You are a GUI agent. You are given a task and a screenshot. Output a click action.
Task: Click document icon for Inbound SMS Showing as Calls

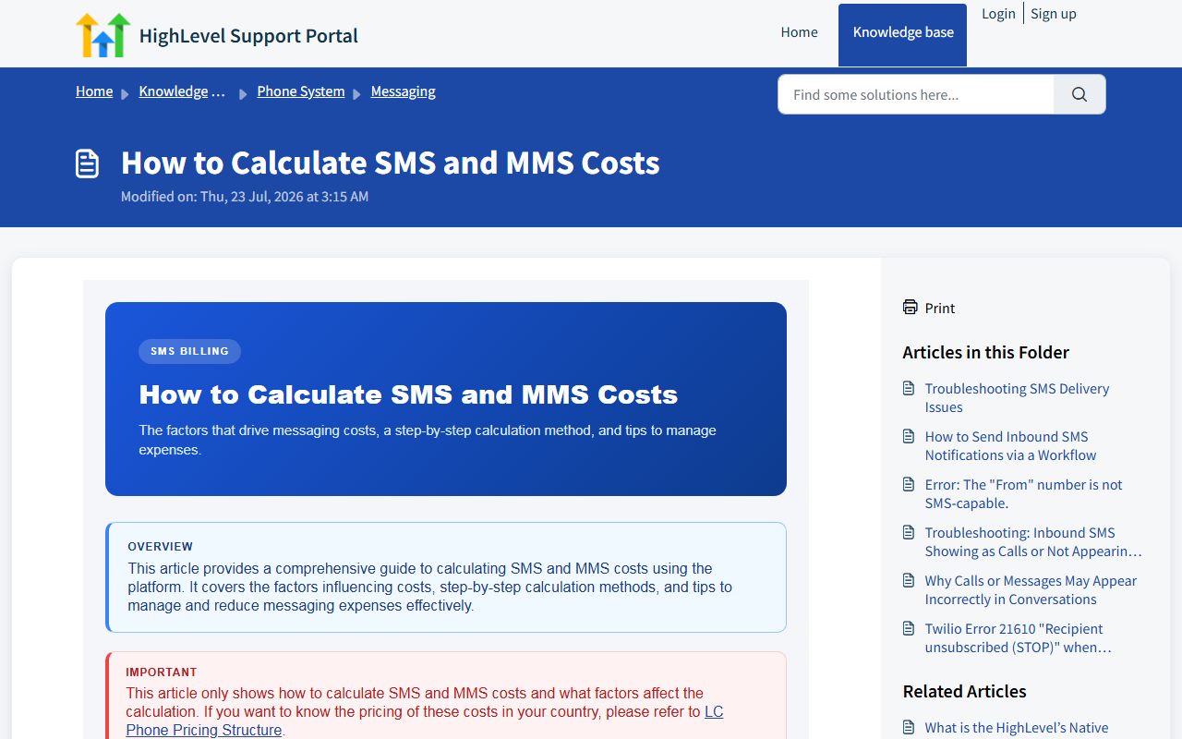(x=909, y=533)
